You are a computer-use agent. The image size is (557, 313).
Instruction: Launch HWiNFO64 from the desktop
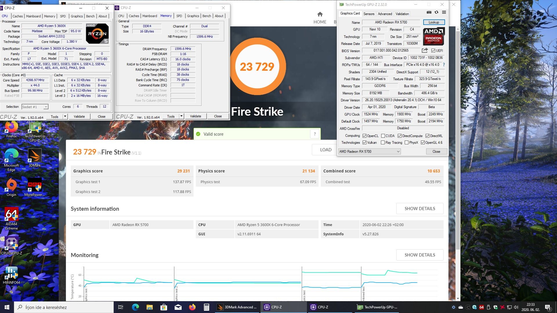[12, 276]
